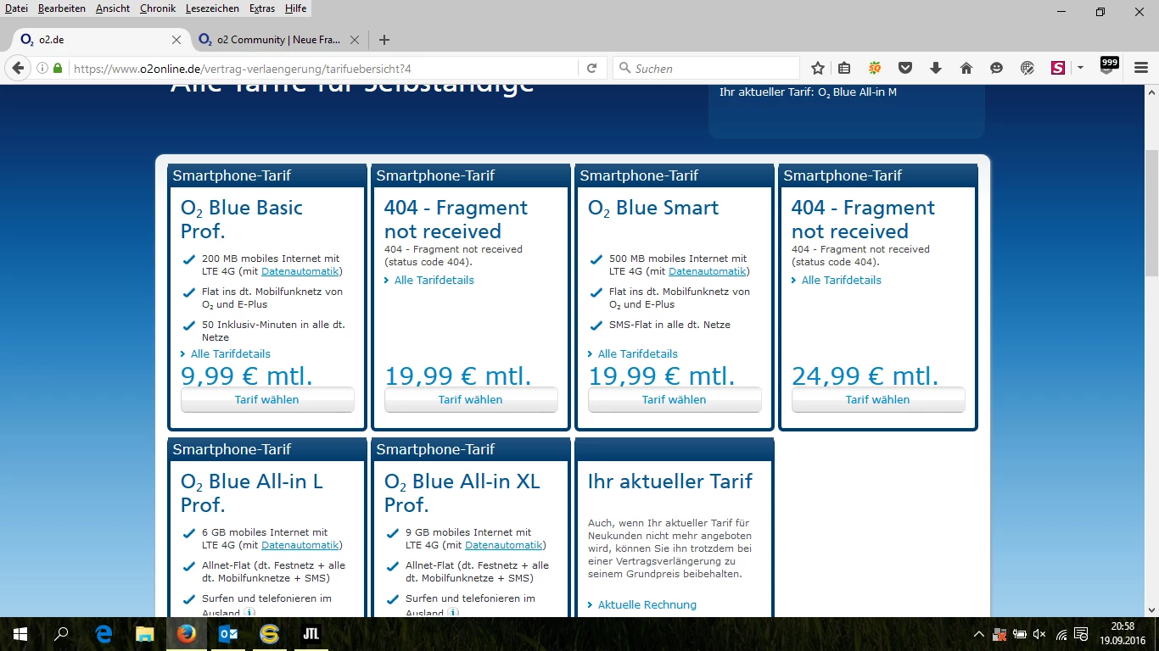Click the muted volume tray icon
Image resolution: width=1159 pixels, height=651 pixels.
(1040, 634)
